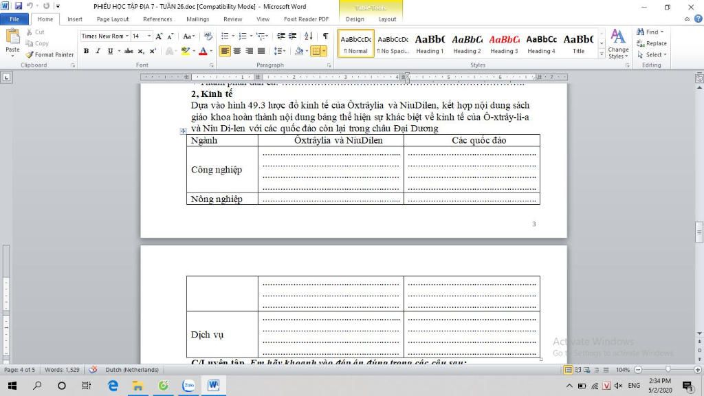Open Microsoft Edge from taskbar

pyautogui.click(x=113, y=385)
